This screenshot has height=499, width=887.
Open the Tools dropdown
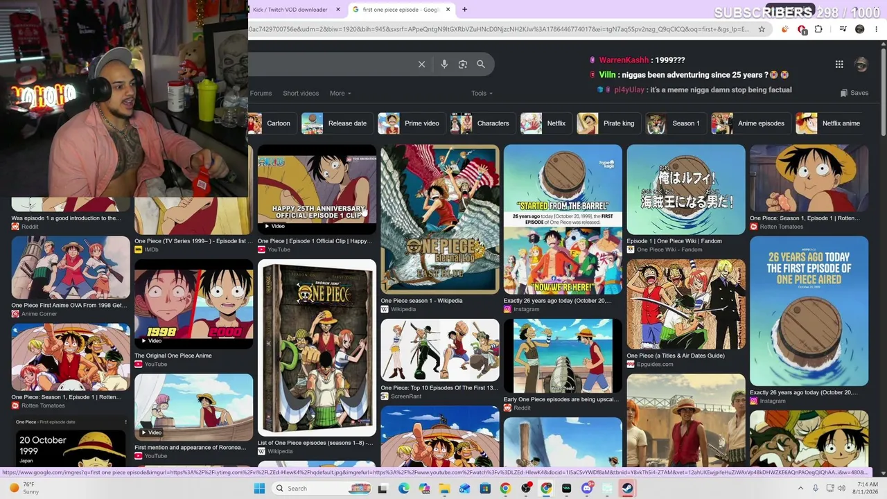(x=482, y=94)
